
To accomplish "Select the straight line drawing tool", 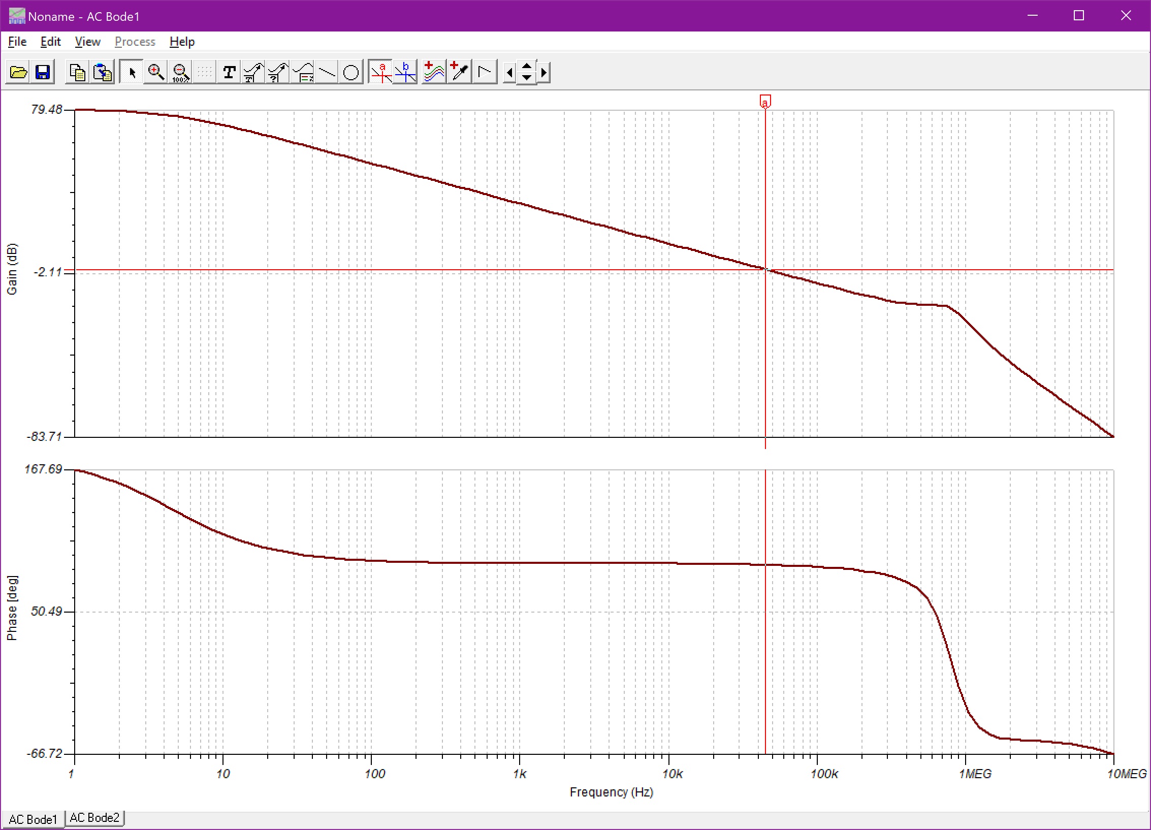I will tap(327, 72).
